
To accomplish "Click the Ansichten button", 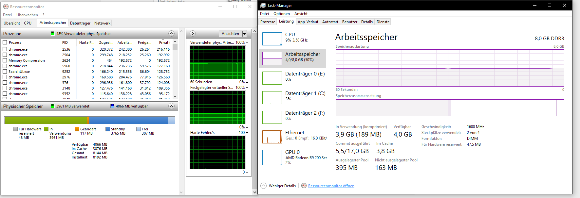I will 230,34.
